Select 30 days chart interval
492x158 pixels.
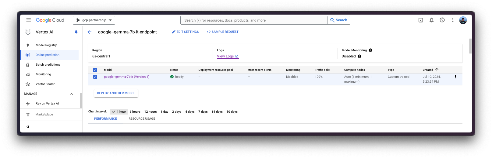(232, 112)
